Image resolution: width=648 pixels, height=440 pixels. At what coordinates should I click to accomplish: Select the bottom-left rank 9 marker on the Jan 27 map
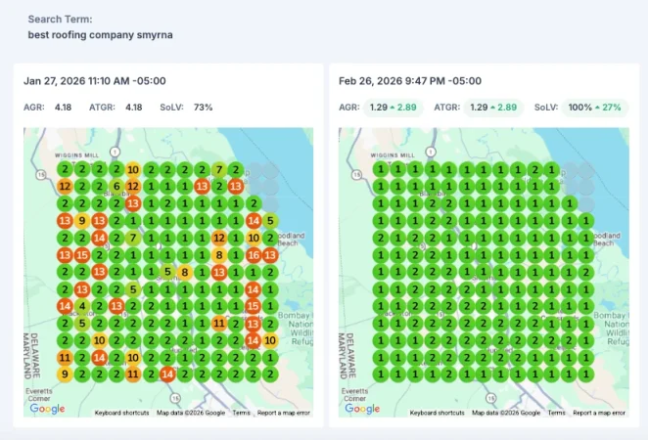coord(65,374)
